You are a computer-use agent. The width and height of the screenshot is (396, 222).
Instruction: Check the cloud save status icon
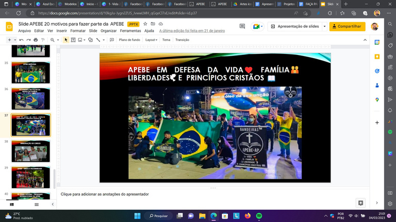pyautogui.click(x=161, y=24)
